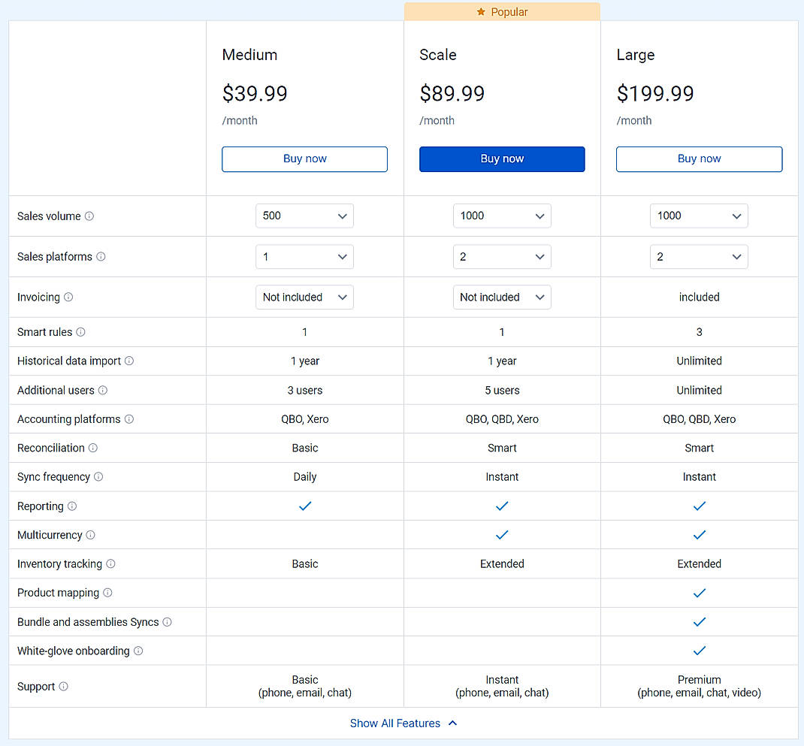
Task: Click the Multicurrency info icon
Action: tap(91, 535)
